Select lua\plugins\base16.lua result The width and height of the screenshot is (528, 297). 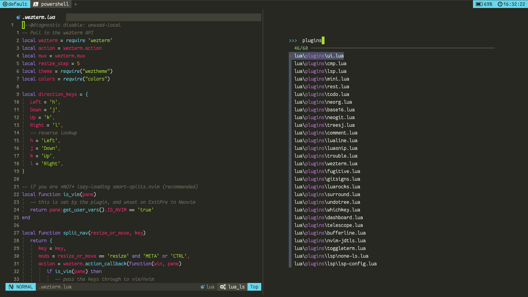(x=324, y=110)
